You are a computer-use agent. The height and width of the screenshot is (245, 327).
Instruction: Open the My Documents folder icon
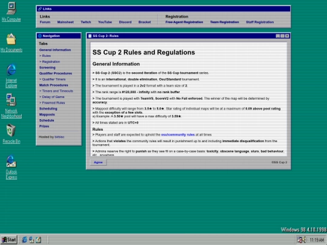(12, 43)
